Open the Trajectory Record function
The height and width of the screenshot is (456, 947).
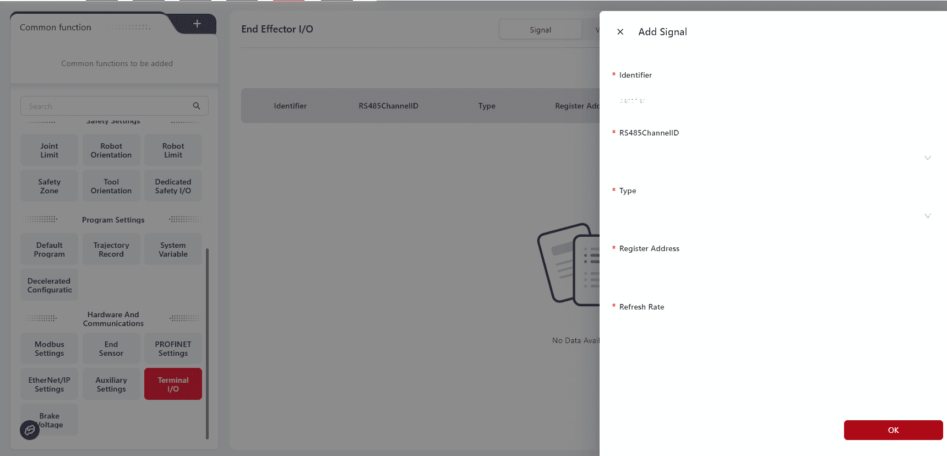111,249
